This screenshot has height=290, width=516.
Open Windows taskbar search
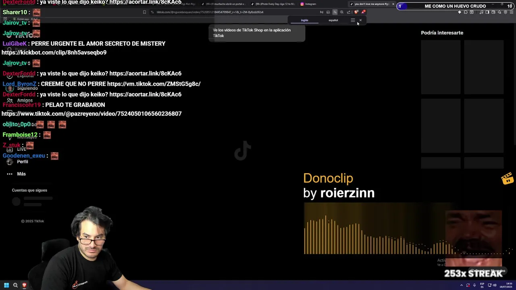click(15, 285)
